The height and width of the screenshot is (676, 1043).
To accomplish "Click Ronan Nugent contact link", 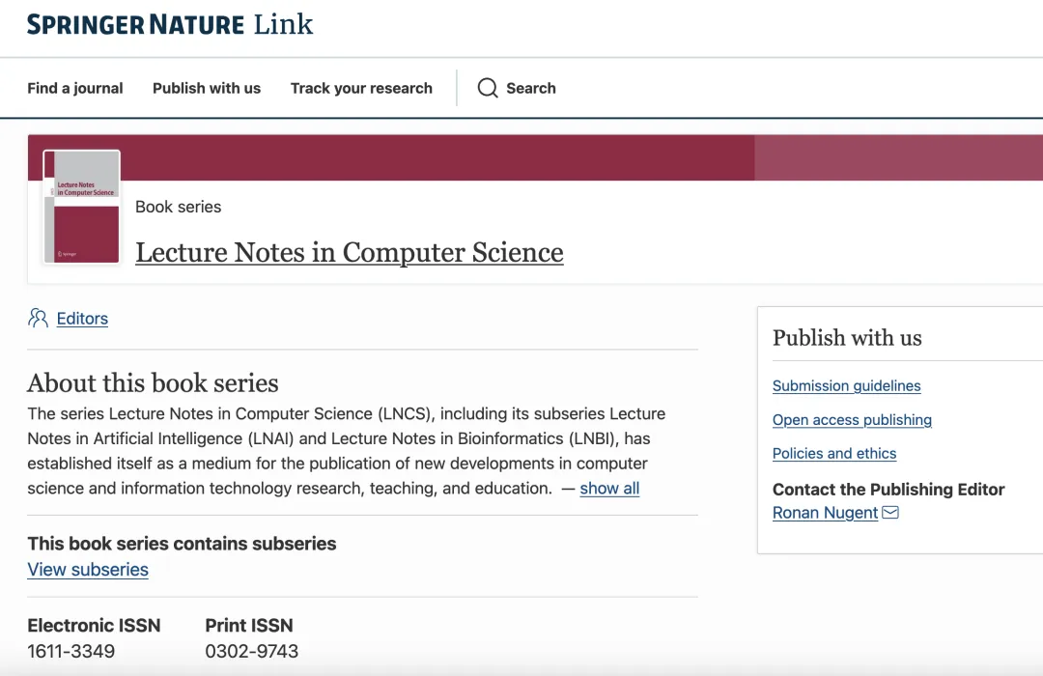I will 825,514.
